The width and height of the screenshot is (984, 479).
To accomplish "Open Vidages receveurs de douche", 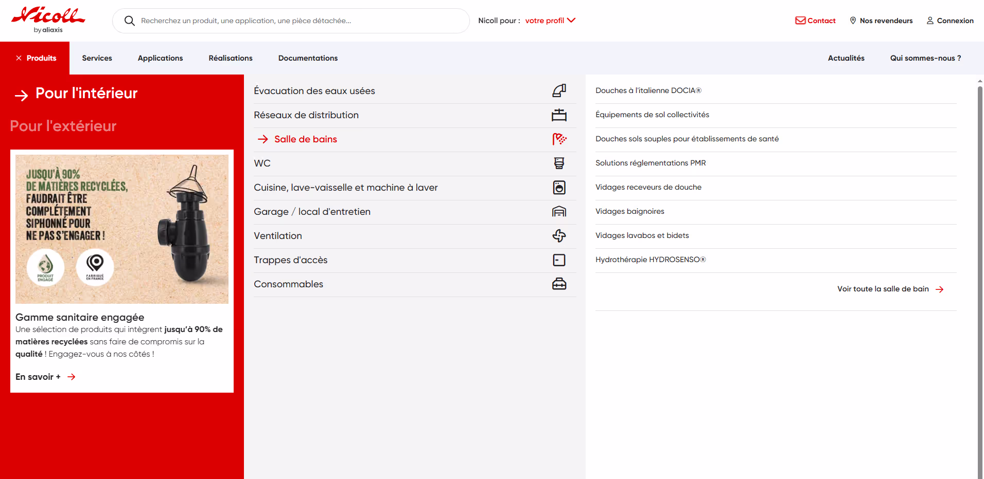I will (648, 187).
